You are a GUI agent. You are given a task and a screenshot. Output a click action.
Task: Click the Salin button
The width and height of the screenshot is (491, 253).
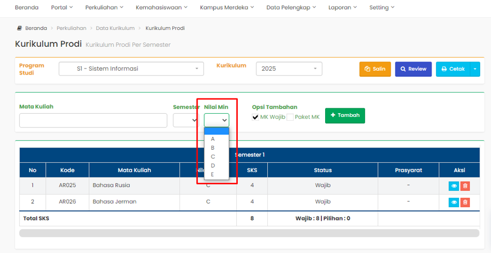(x=375, y=69)
